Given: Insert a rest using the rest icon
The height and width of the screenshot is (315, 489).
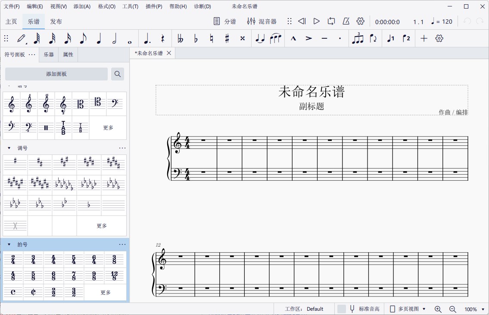Looking at the screenshot, I should click(x=162, y=38).
